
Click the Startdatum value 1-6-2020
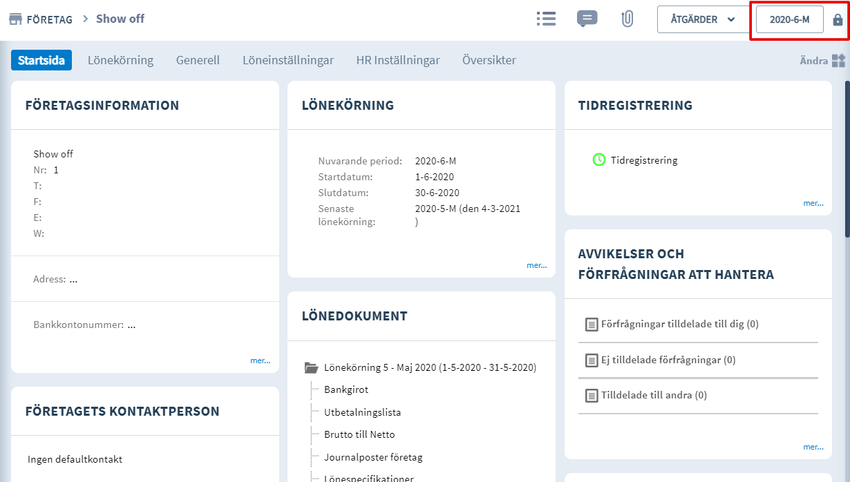point(435,177)
